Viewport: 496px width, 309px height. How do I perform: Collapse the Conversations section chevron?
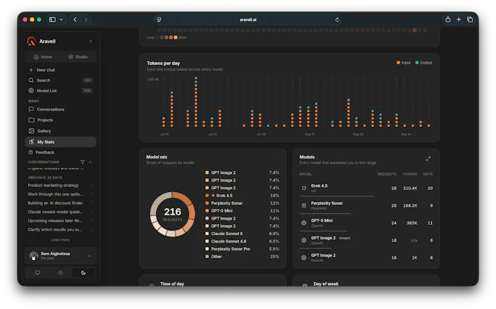pyautogui.click(x=91, y=162)
